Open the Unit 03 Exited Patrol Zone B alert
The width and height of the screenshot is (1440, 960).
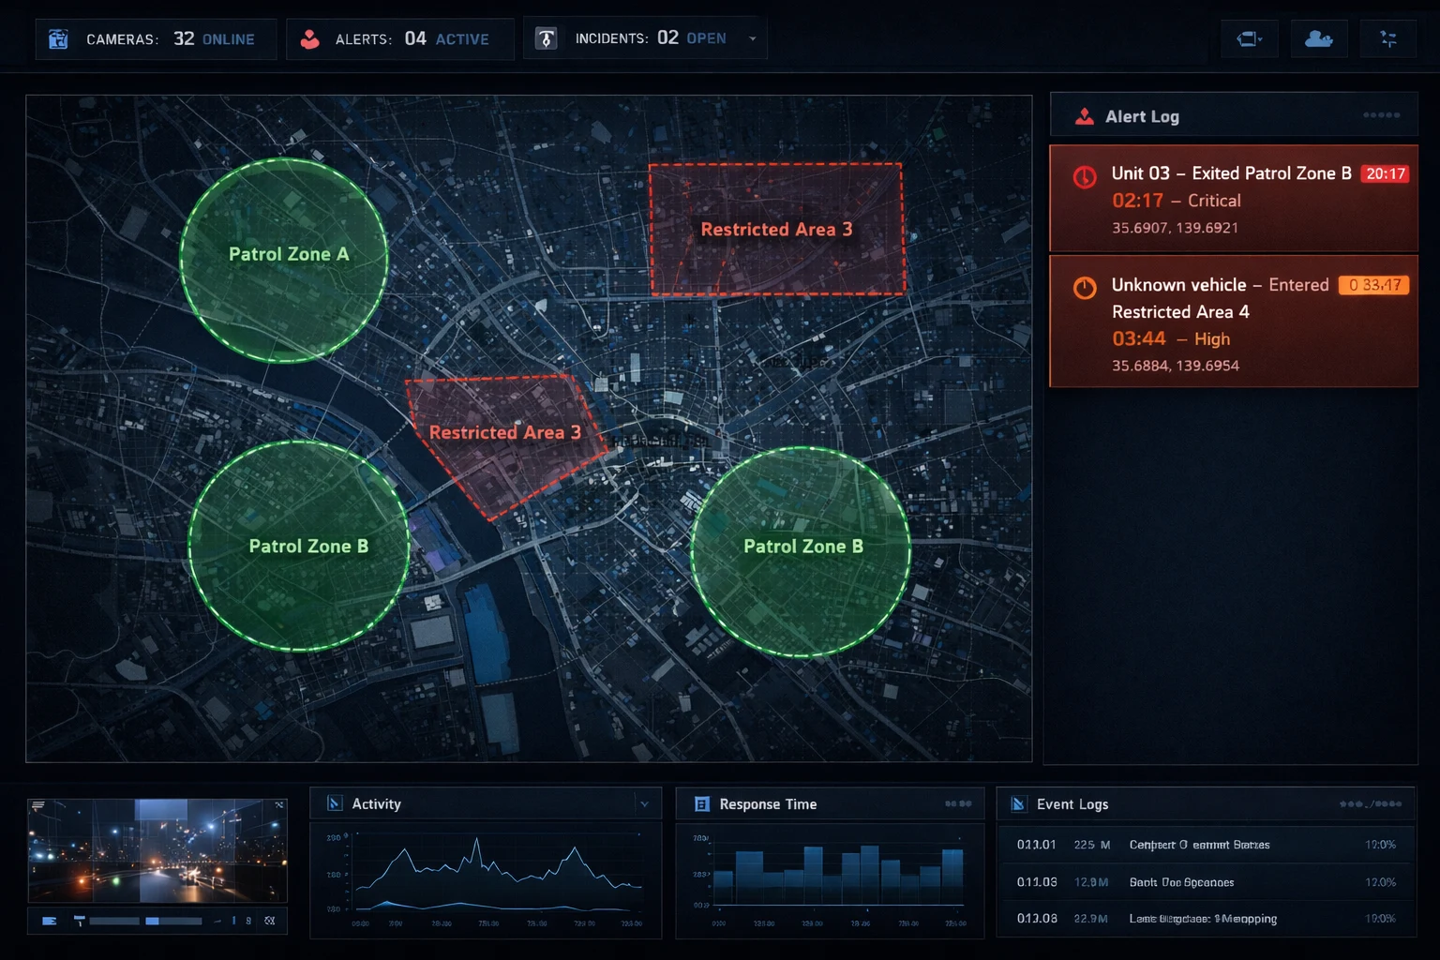click(1233, 199)
